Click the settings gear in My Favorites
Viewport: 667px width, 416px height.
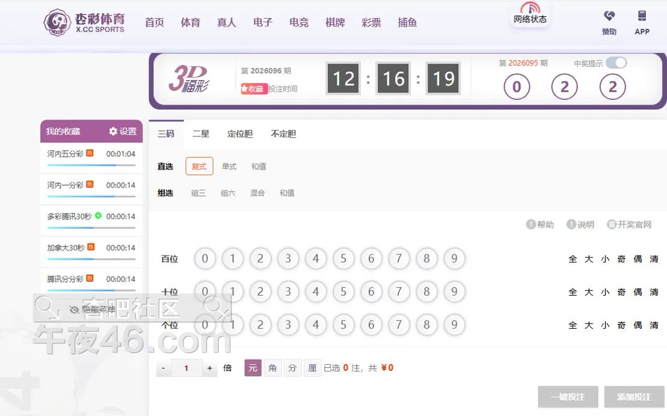click(x=113, y=131)
